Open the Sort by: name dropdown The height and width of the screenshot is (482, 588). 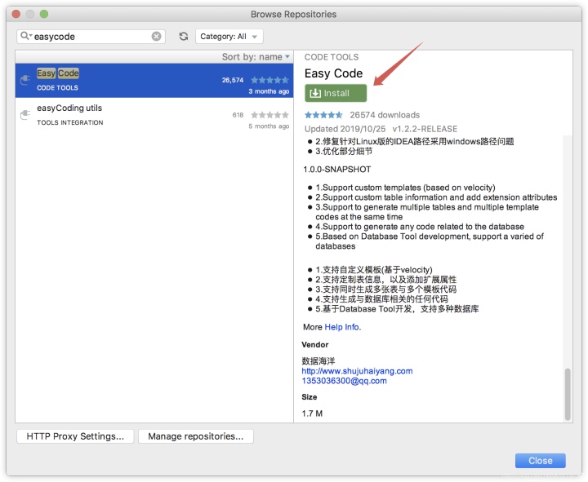[x=256, y=57]
